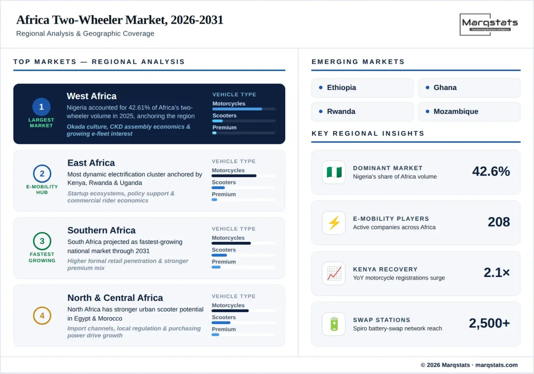Click the Nigeria flag icon
534x374 pixels.
pyautogui.click(x=333, y=172)
